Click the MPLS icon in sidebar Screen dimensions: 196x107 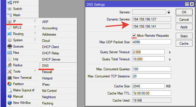point(10,28)
